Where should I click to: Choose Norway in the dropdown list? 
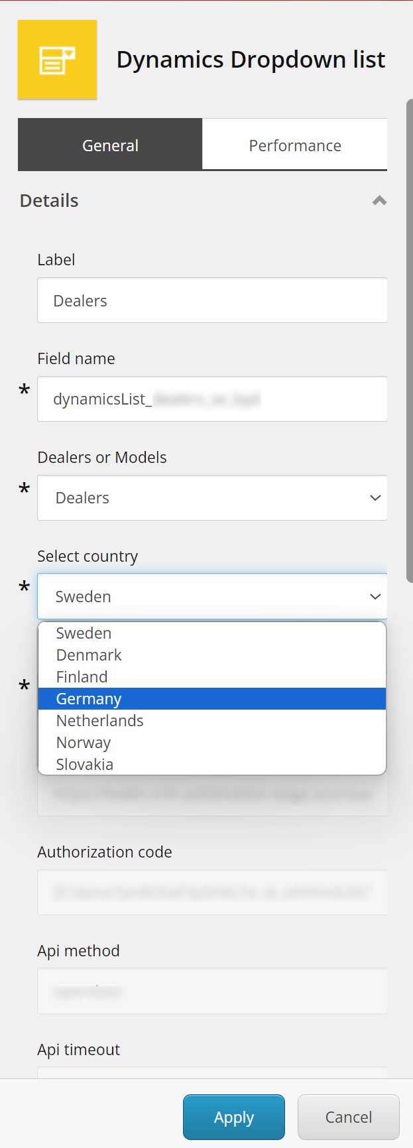point(84,743)
